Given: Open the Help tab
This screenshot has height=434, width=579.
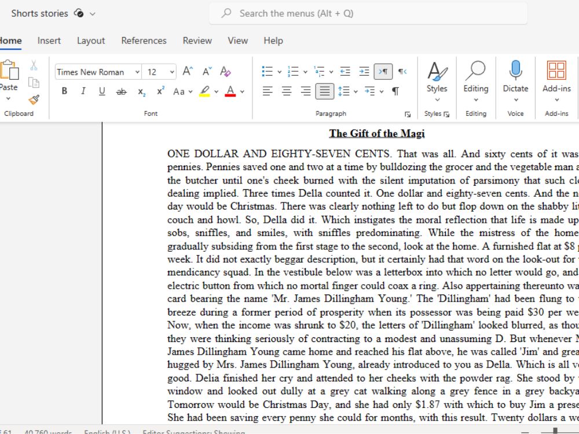Looking at the screenshot, I should coord(273,41).
